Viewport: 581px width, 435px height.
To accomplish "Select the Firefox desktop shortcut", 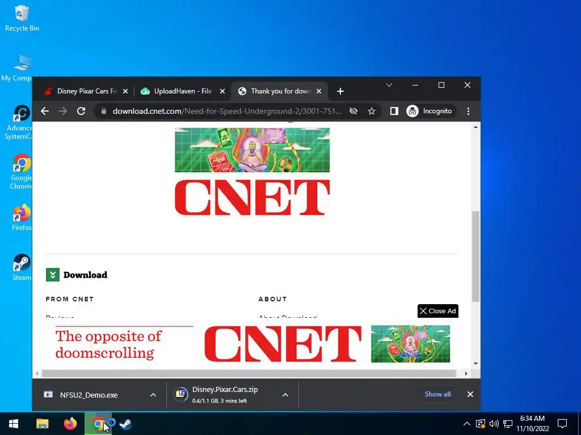I will click(x=22, y=217).
